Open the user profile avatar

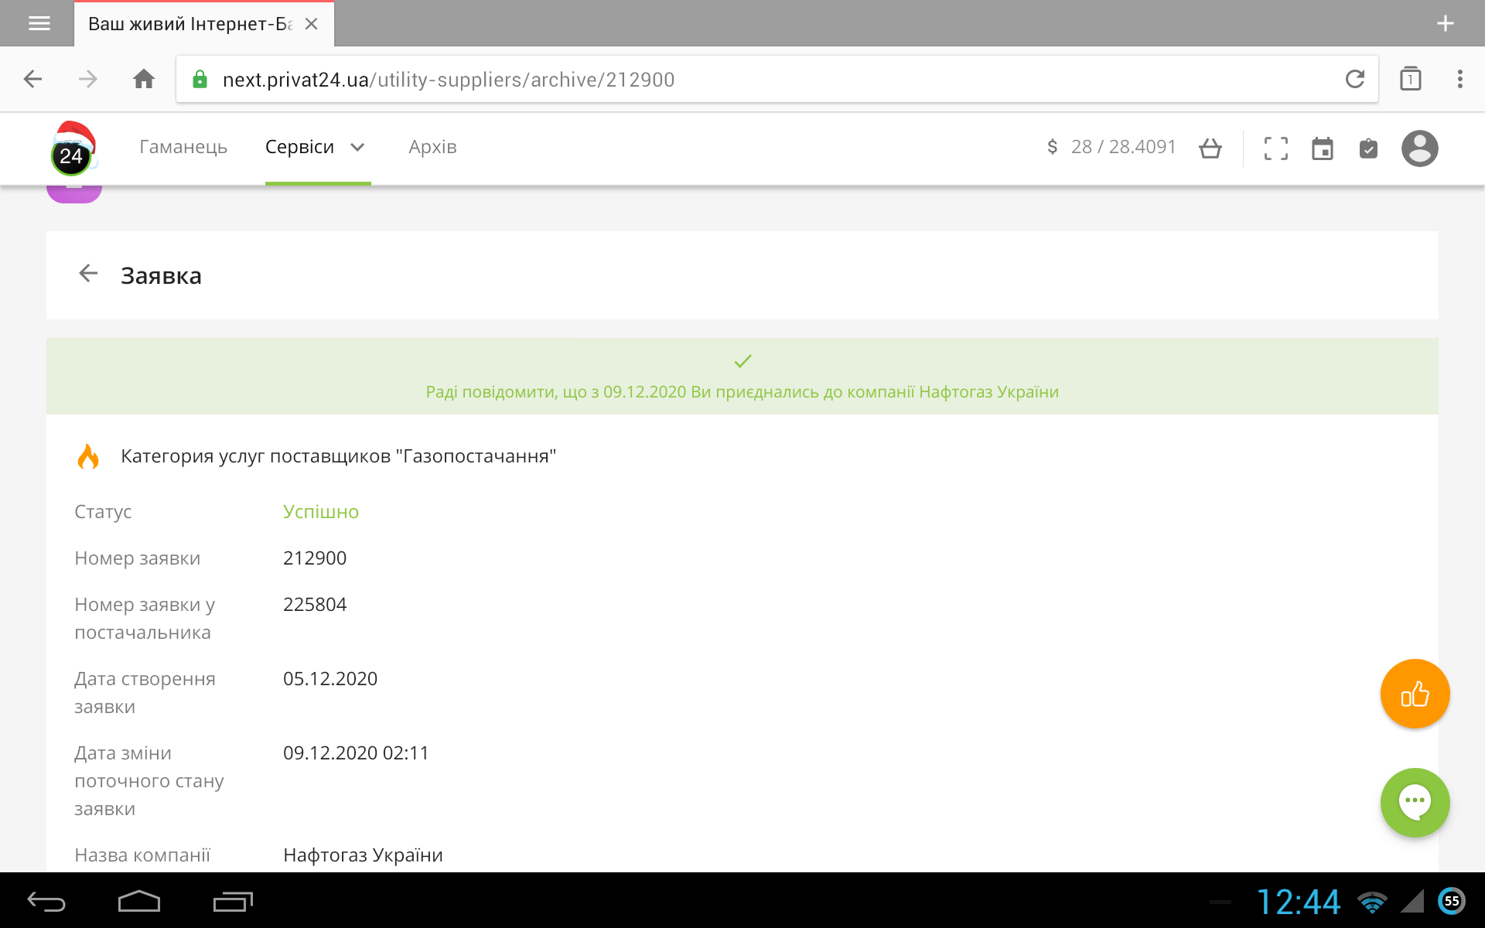(x=1419, y=148)
